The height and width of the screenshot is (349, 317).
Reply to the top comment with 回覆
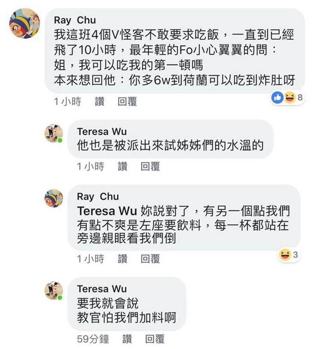tap(127, 102)
